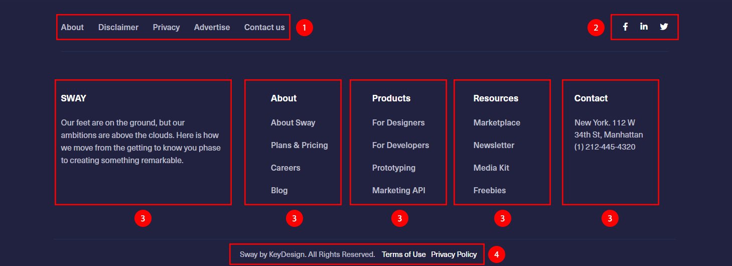Image resolution: width=732 pixels, height=266 pixels.
Task: Go to the Privacy menu item
Action: [166, 28]
